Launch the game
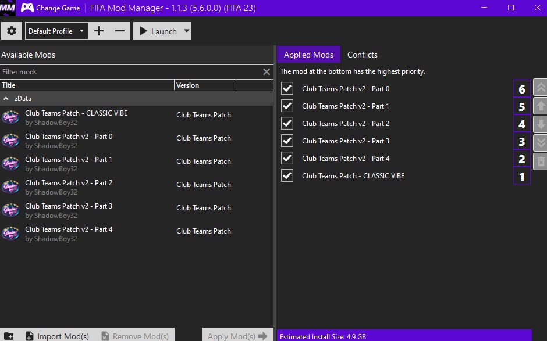Screen dimensions: 547x341 click(158, 31)
